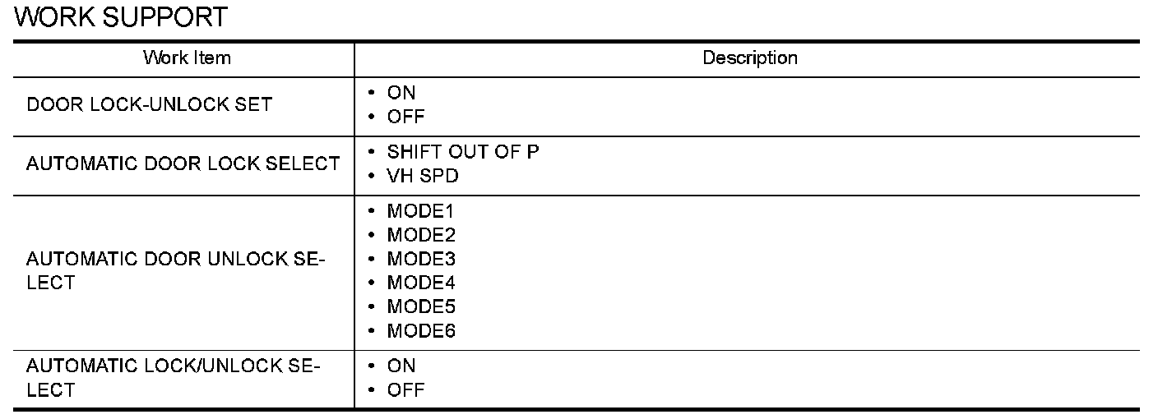This screenshot has height=419, width=1158.
Task: Click the WORK SUPPORT heading
Action: pos(121,17)
